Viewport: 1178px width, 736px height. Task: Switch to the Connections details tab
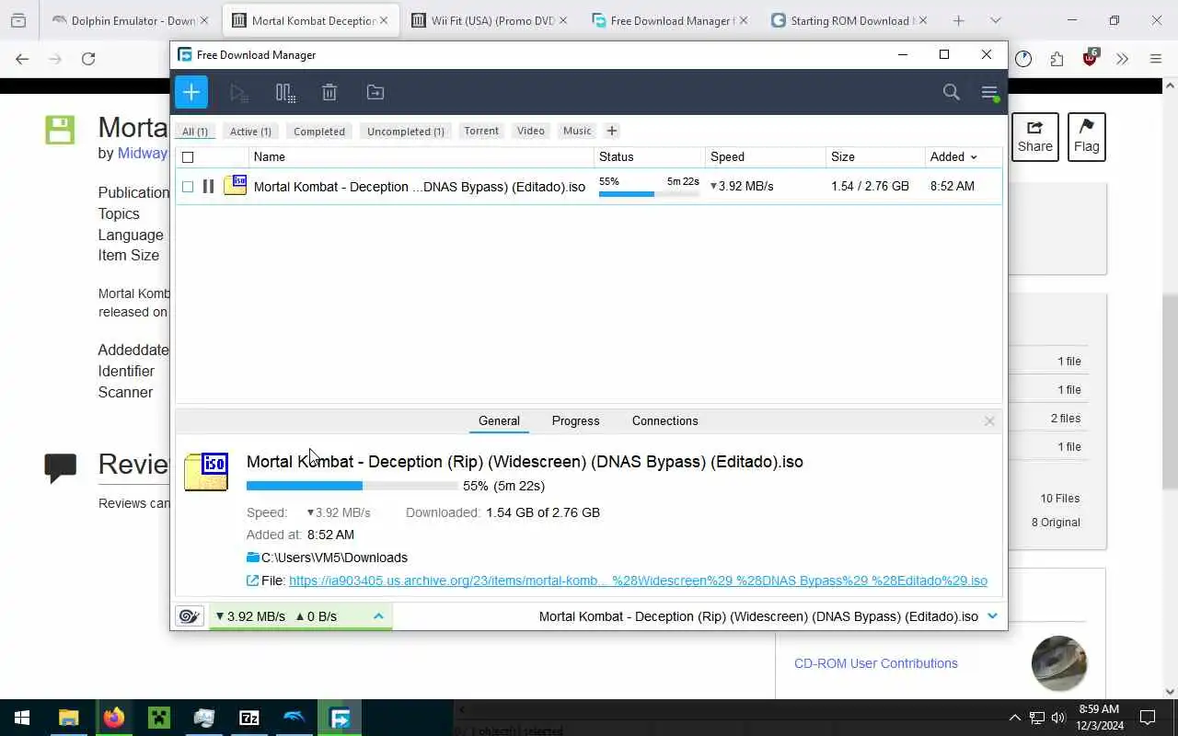[x=665, y=420]
